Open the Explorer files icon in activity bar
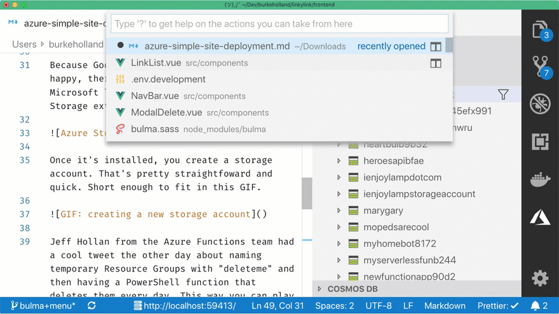 coord(540,30)
